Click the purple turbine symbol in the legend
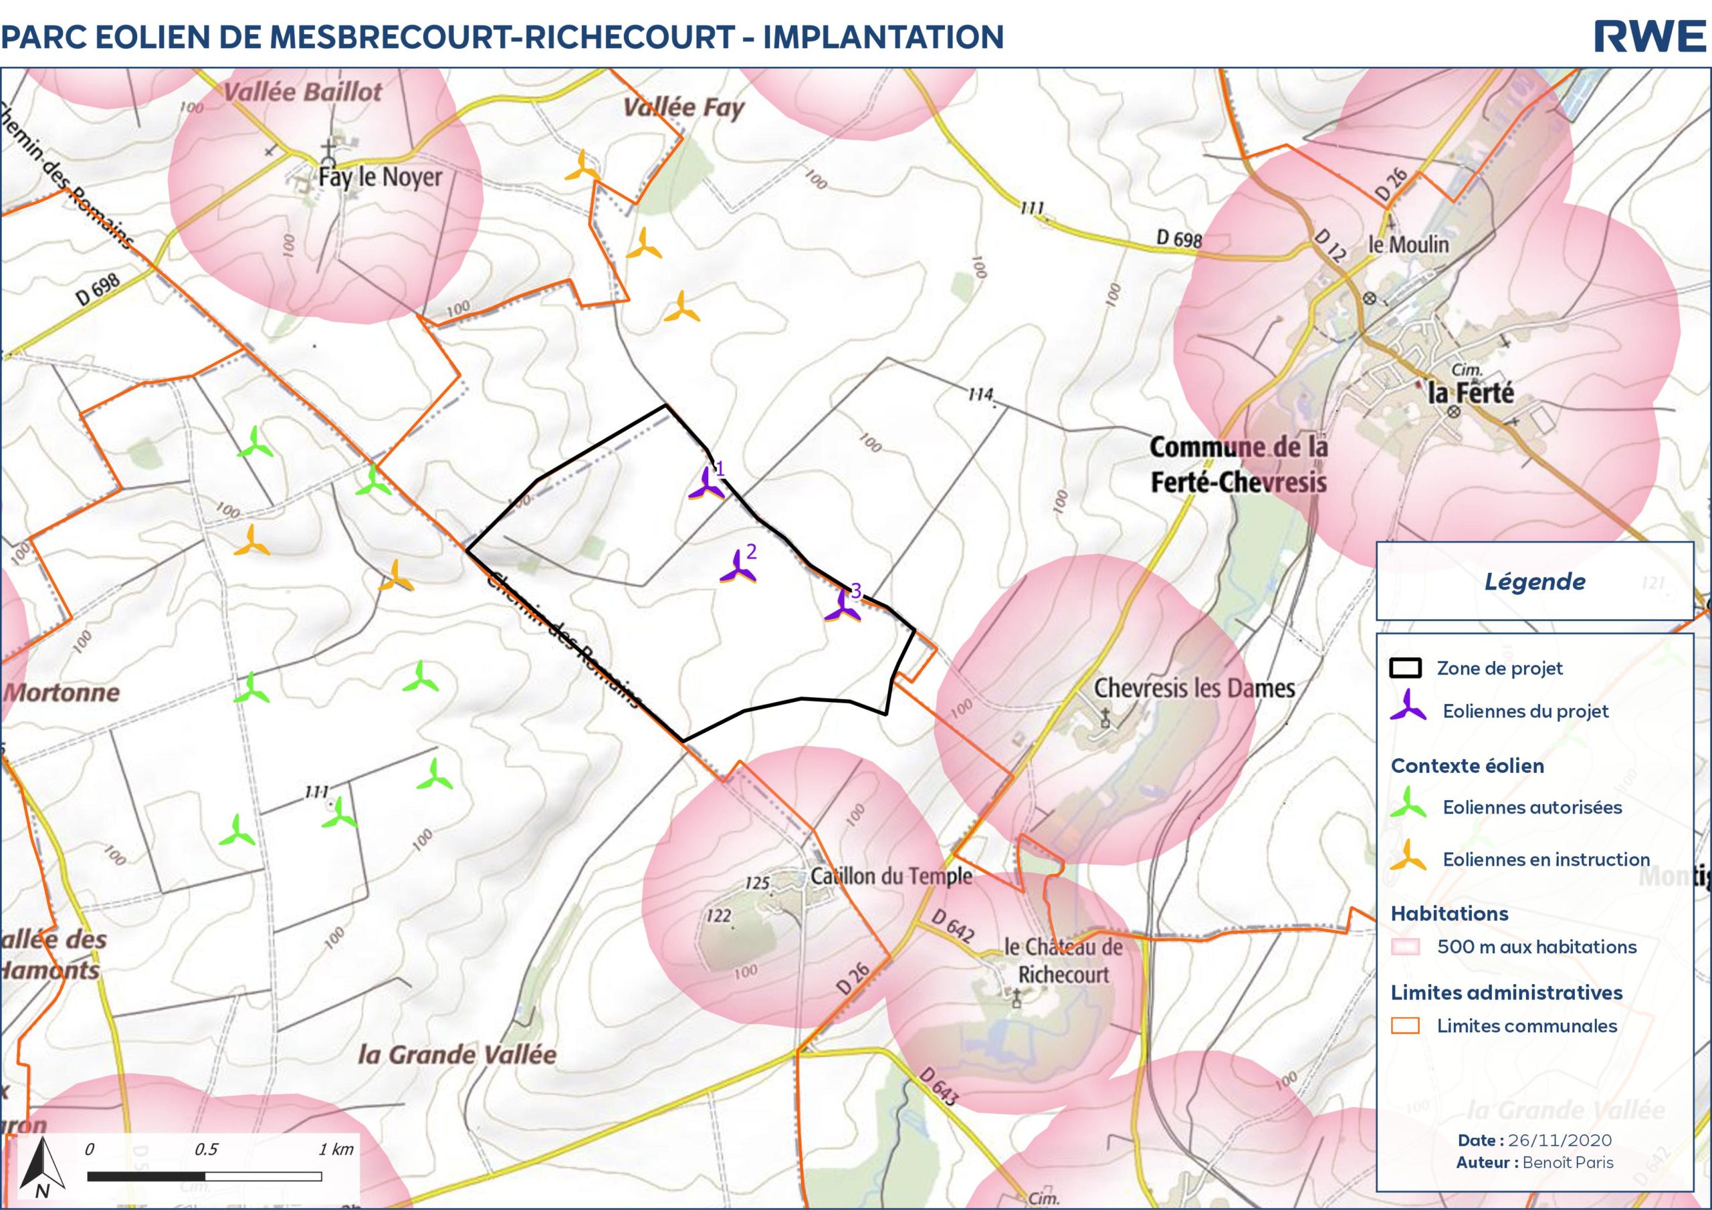 coord(1408,705)
